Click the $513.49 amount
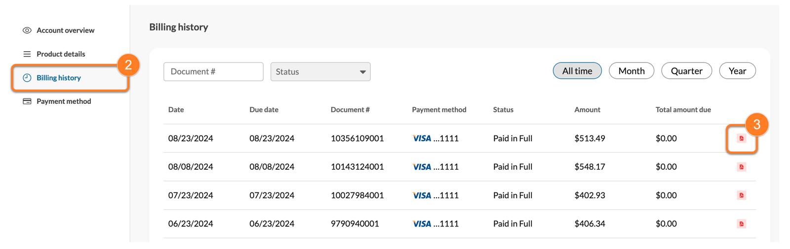 (x=590, y=138)
